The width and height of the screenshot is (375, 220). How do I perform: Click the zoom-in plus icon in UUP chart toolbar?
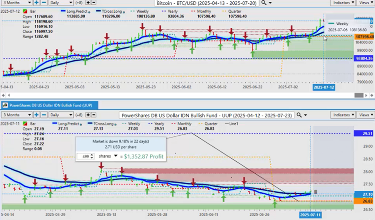pyautogui.click(x=37, y=115)
